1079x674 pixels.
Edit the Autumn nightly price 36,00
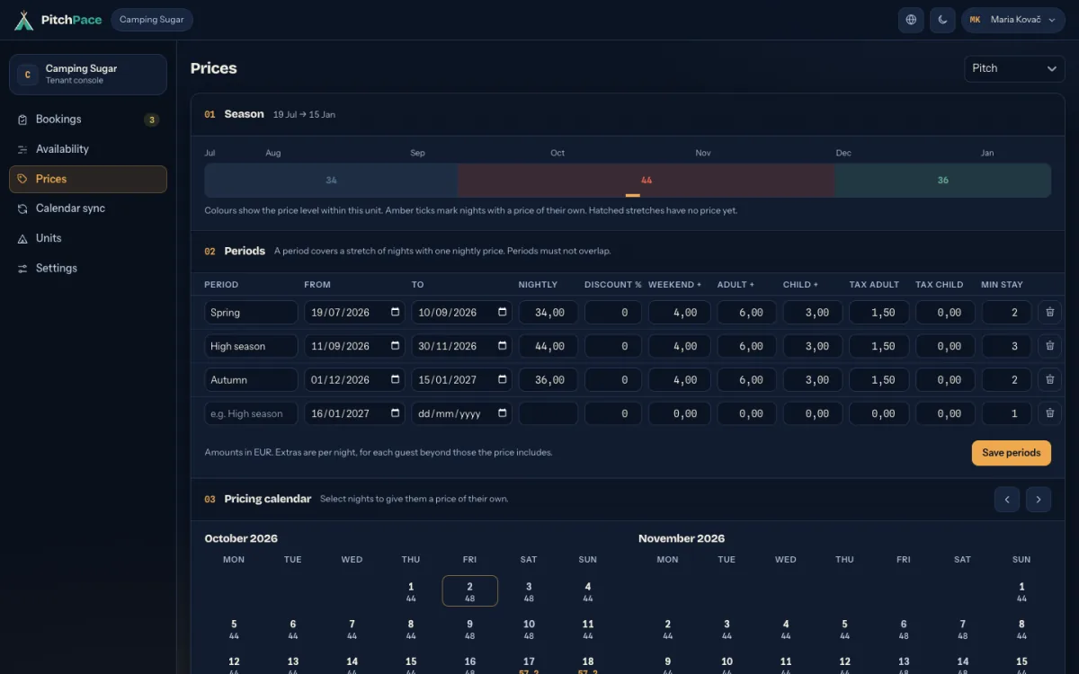click(548, 380)
